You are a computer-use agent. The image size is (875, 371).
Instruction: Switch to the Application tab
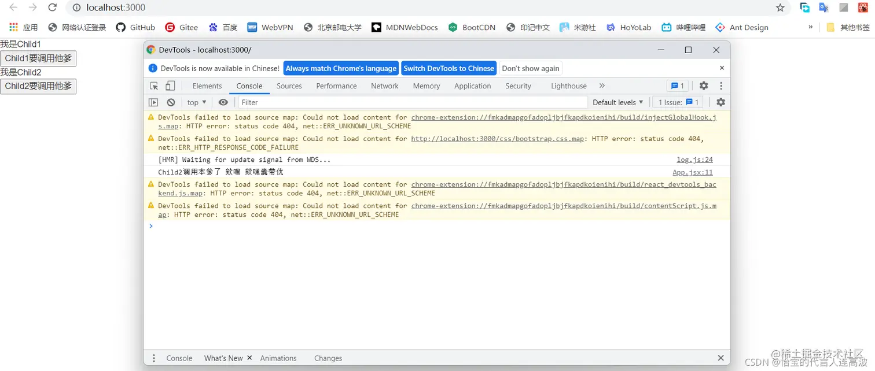(x=473, y=86)
